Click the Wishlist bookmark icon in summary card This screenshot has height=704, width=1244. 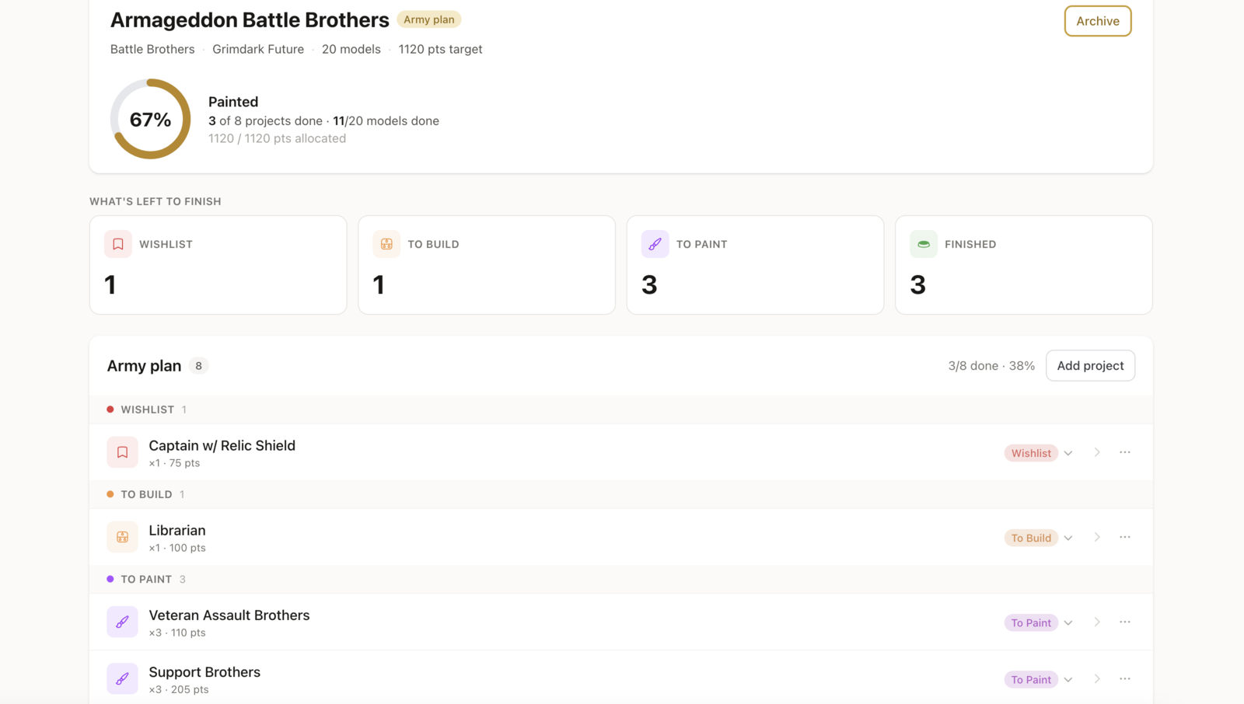(x=118, y=244)
